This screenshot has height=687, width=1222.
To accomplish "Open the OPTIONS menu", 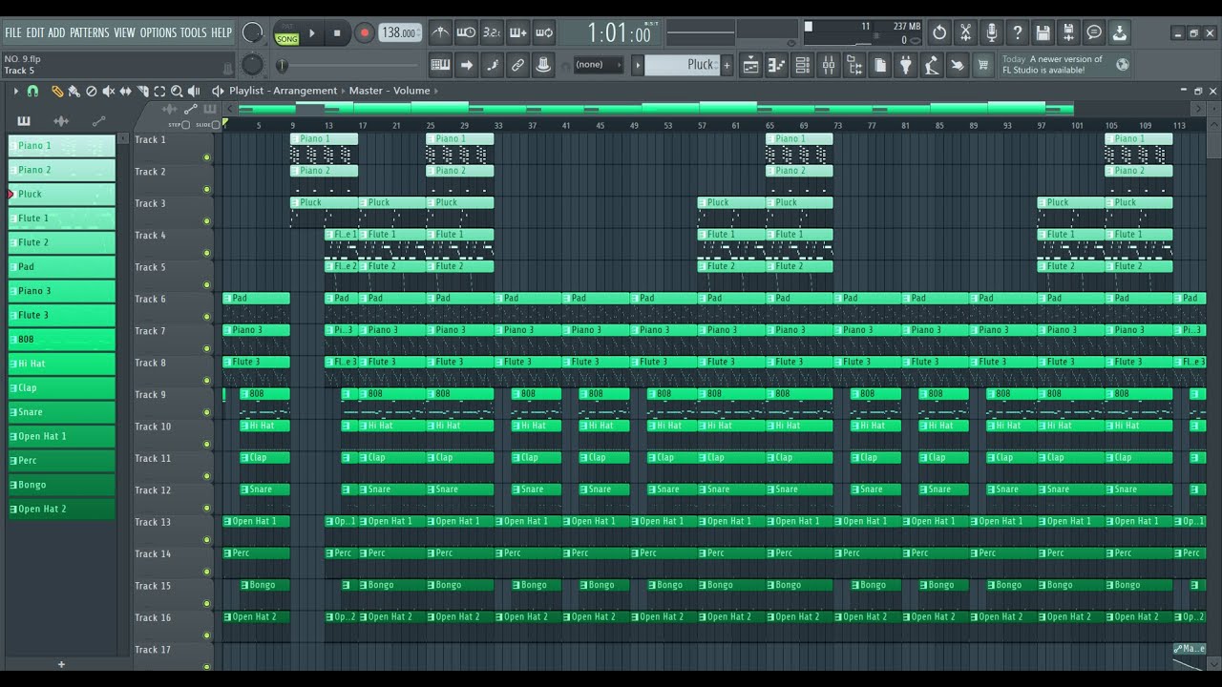I will (x=158, y=32).
